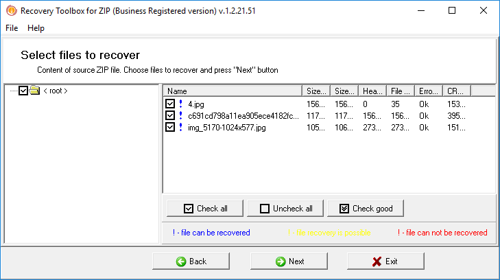Click the root folder icon in tree
Image resolution: width=500 pixels, height=280 pixels.
click(x=34, y=91)
